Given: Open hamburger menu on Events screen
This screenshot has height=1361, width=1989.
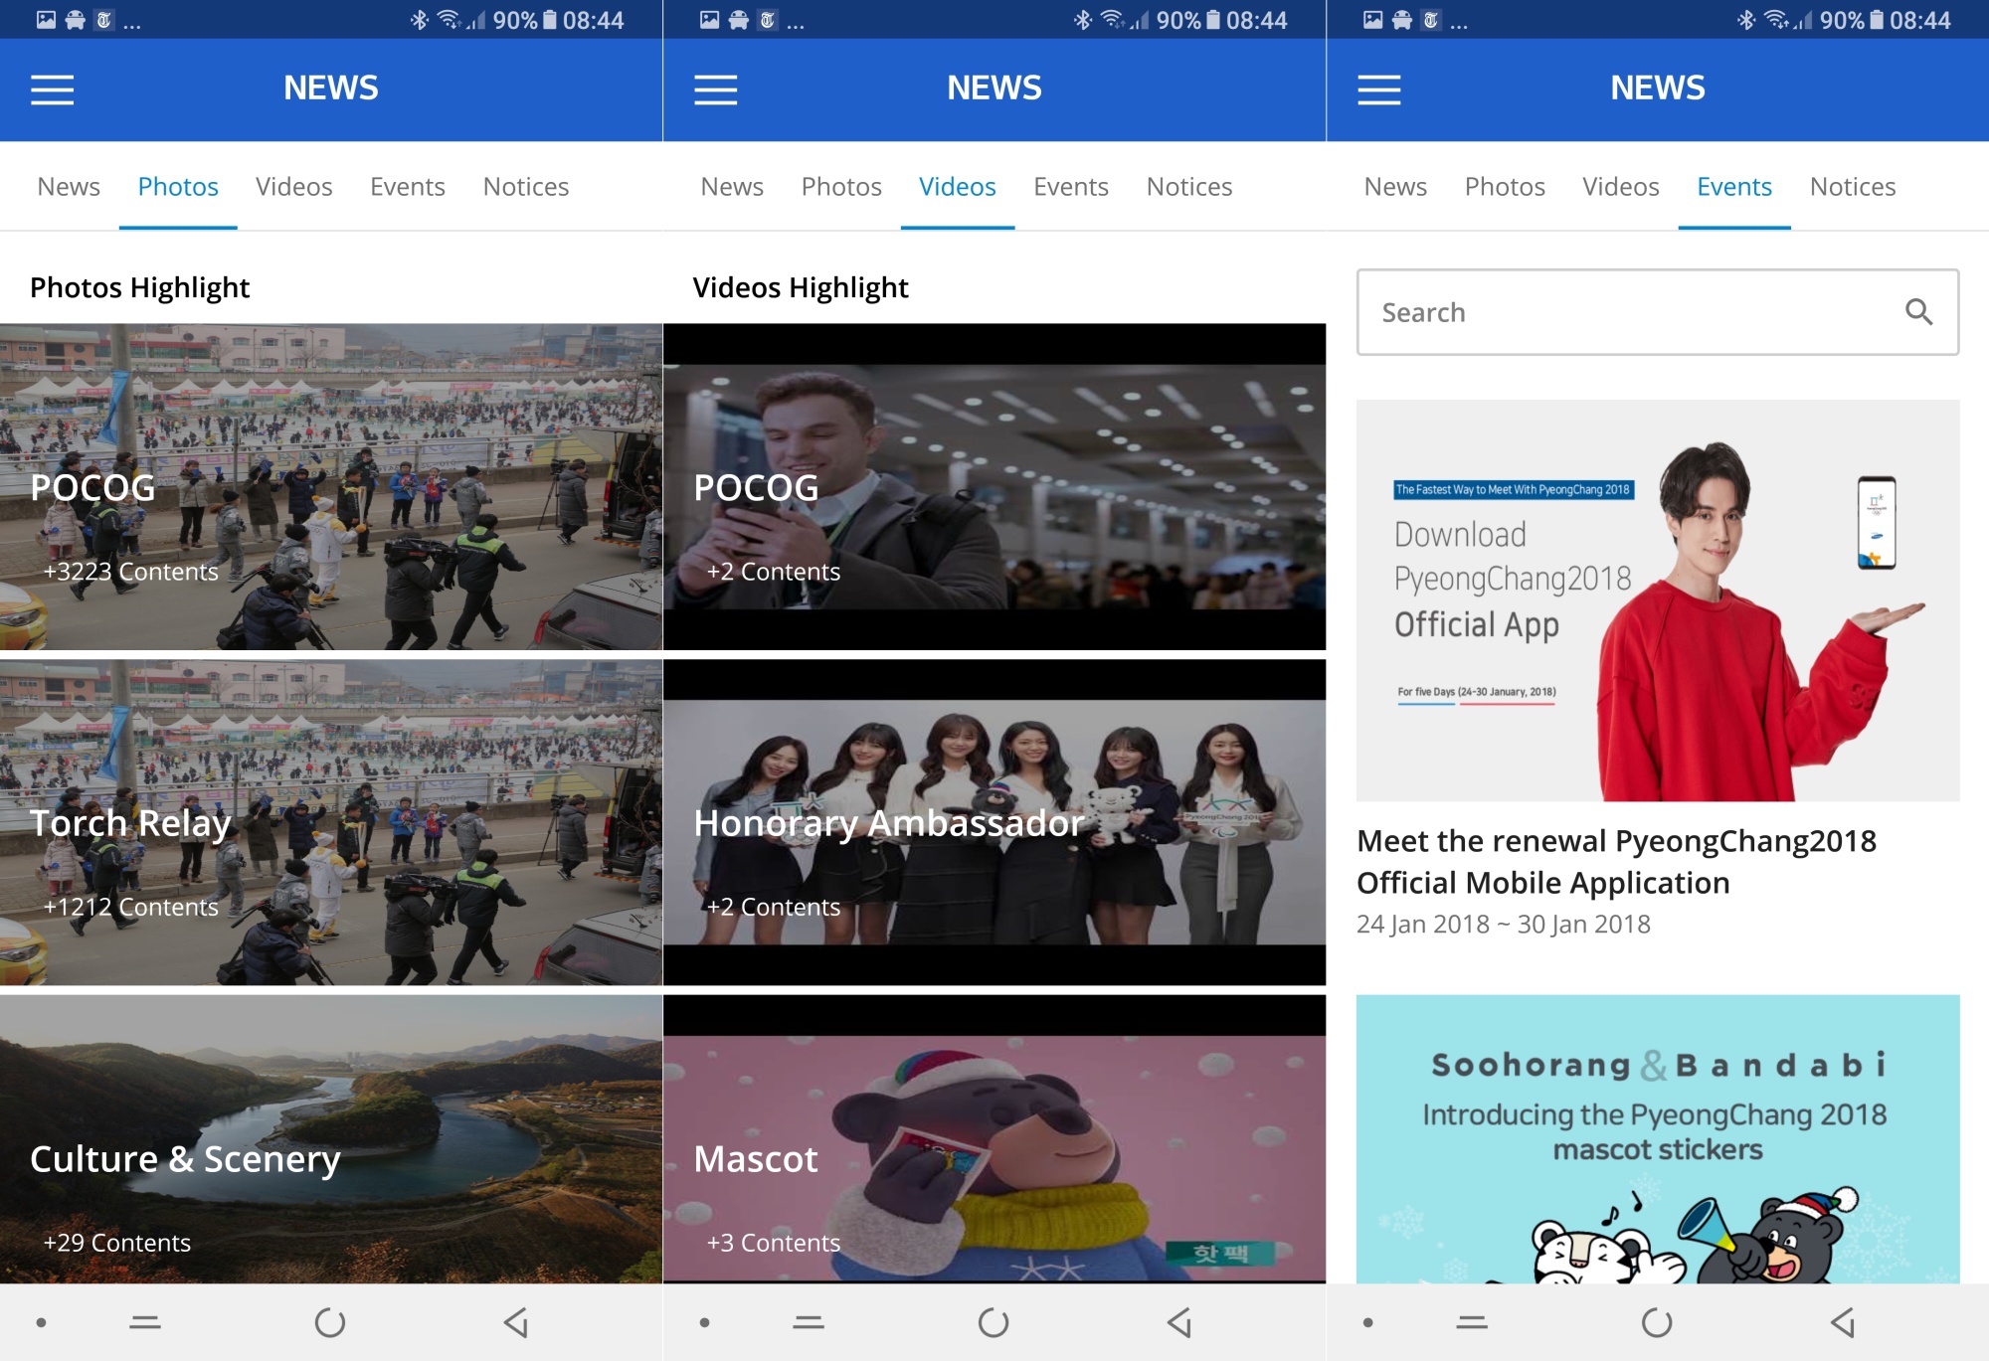Looking at the screenshot, I should pyautogui.click(x=1378, y=89).
